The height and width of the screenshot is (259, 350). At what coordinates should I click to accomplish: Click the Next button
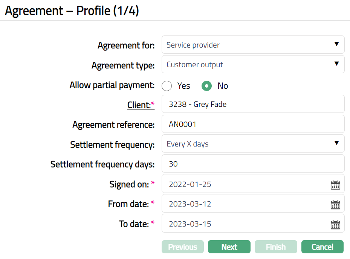(x=229, y=247)
